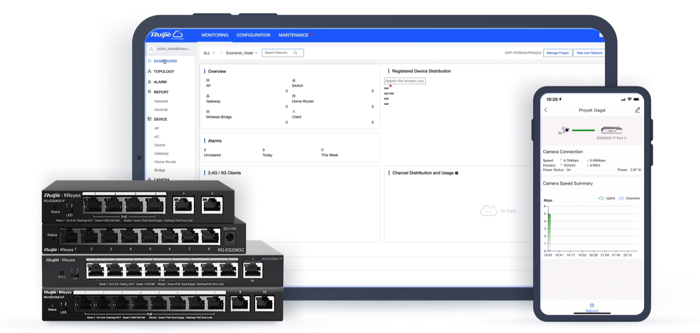Switch to the CONFIGURATION tab
The image size is (700, 333).
(x=253, y=35)
